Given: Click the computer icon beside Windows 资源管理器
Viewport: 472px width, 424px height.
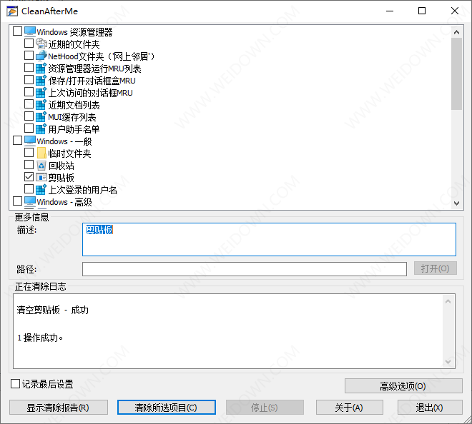Looking at the screenshot, I should point(30,31).
